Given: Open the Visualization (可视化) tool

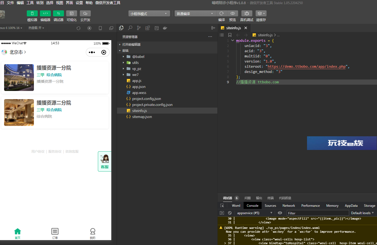Looking at the screenshot, I should point(72,13).
